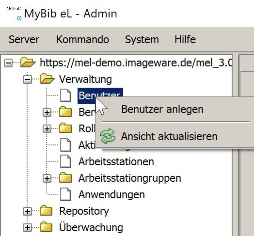
Task: Open the System menu
Action: tap(142, 40)
